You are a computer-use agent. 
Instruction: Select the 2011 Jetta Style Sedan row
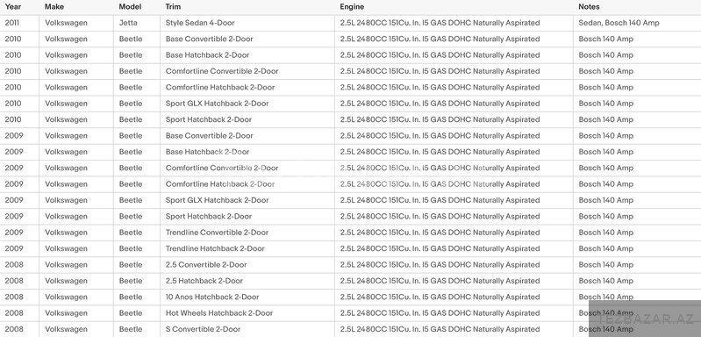pos(351,23)
